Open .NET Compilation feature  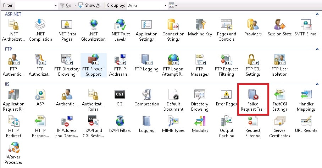click(40, 30)
